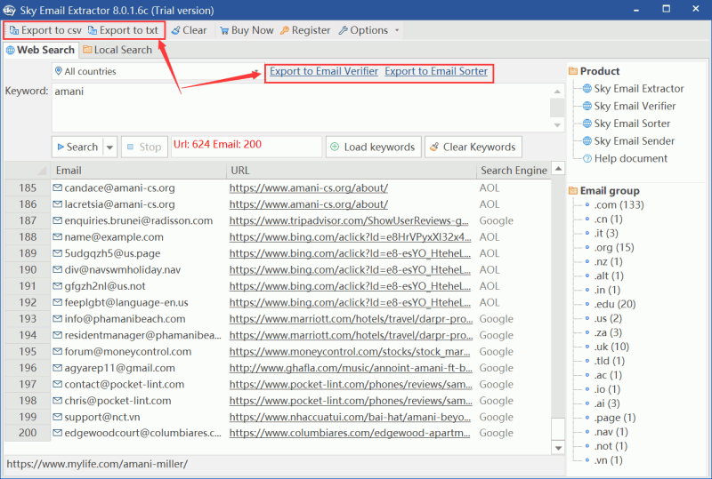The height and width of the screenshot is (479, 712).
Task: Open the moneycontrol.com stocks URL link
Action: click(x=350, y=352)
